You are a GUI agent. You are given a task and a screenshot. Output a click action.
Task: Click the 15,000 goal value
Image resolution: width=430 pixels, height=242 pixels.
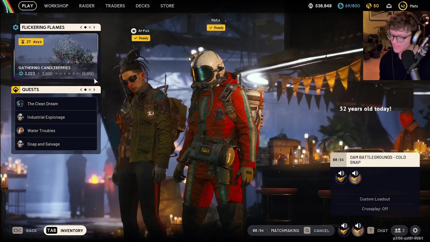pos(88,74)
